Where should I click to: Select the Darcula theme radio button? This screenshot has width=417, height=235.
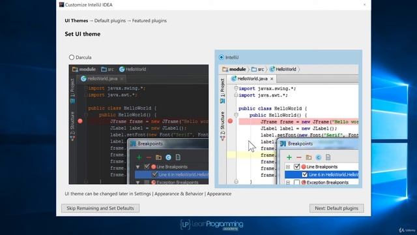72,57
